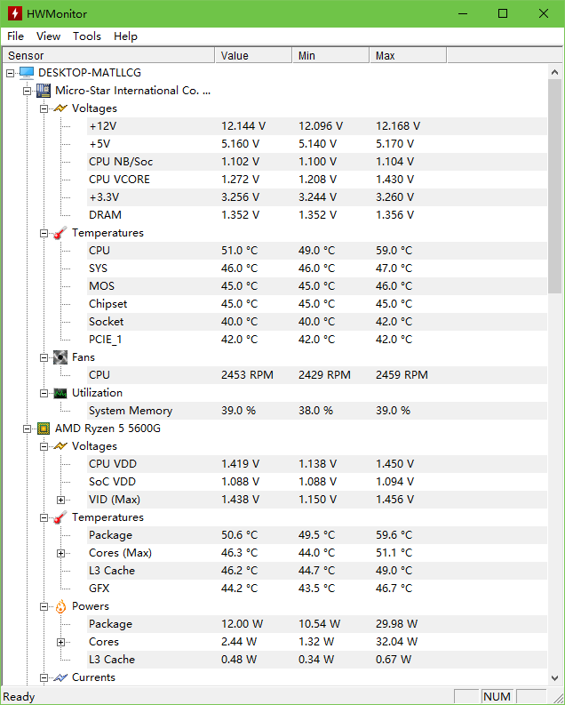Click the motherboard Voltages zigzag icon

[x=60, y=108]
